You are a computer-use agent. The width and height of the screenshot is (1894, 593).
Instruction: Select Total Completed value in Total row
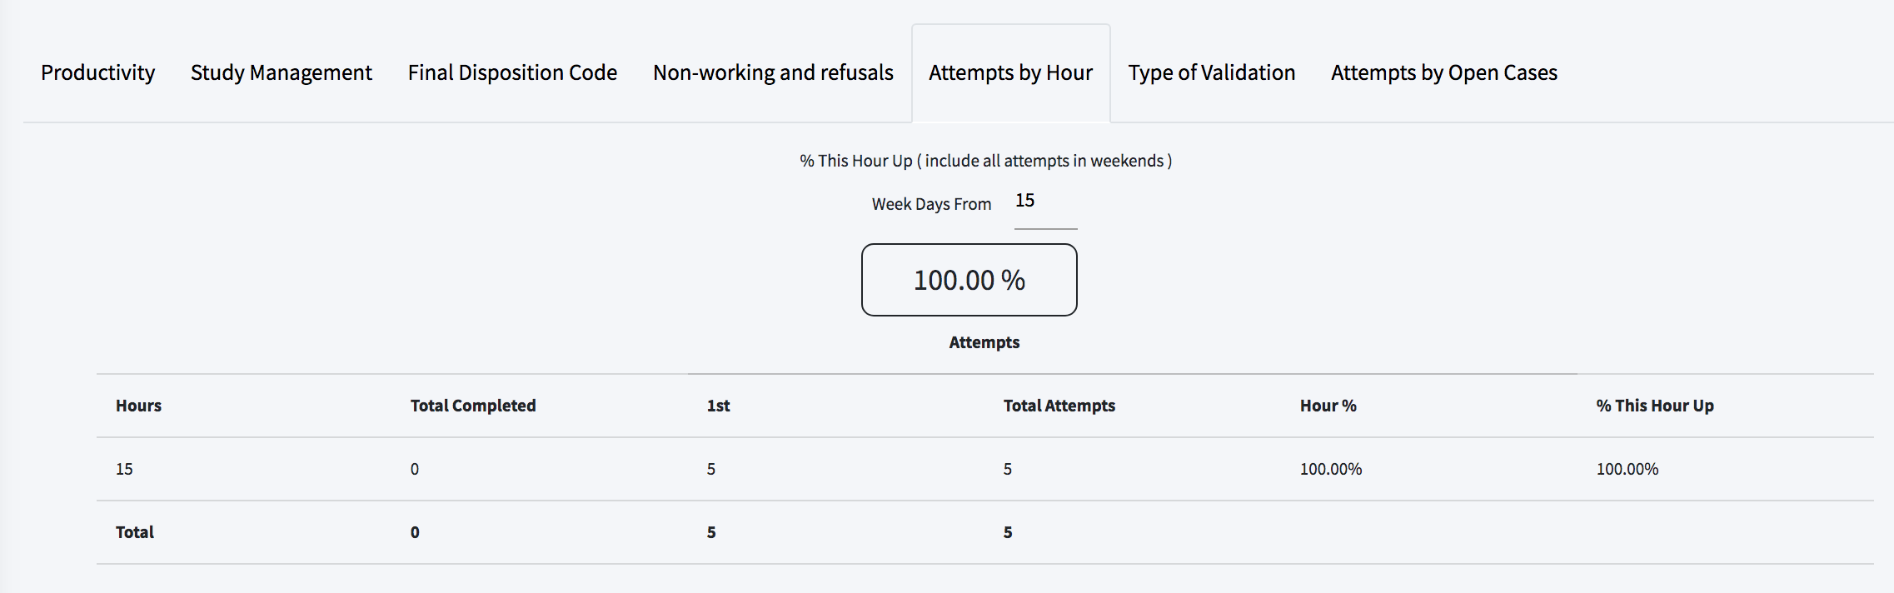point(415,532)
